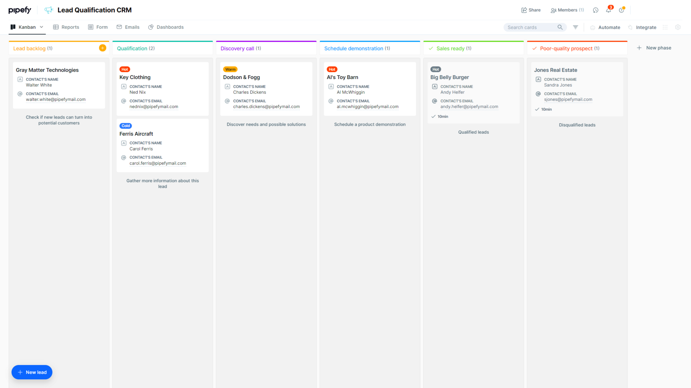The width and height of the screenshot is (691, 388).
Task: Expand the Lead backlog add-card plus button
Action: pos(103,47)
